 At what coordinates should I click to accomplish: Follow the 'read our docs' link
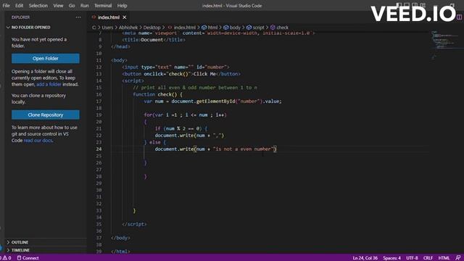[x=38, y=141]
